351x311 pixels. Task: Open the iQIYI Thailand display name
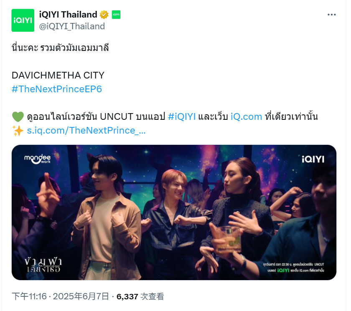pos(68,15)
